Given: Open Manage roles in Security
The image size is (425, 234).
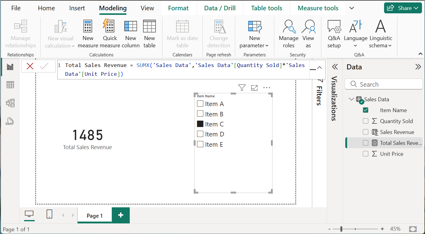Looking at the screenshot, I should point(289,33).
